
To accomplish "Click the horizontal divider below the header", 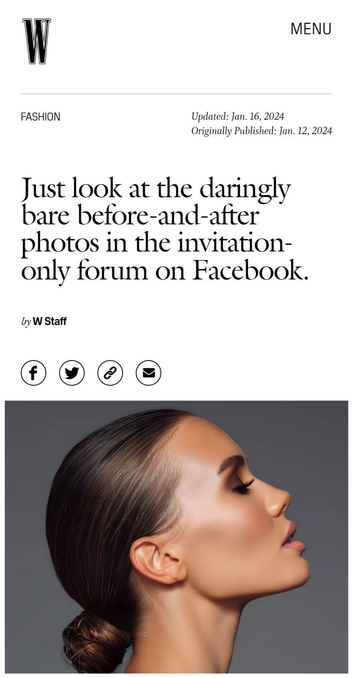I will pos(176,94).
